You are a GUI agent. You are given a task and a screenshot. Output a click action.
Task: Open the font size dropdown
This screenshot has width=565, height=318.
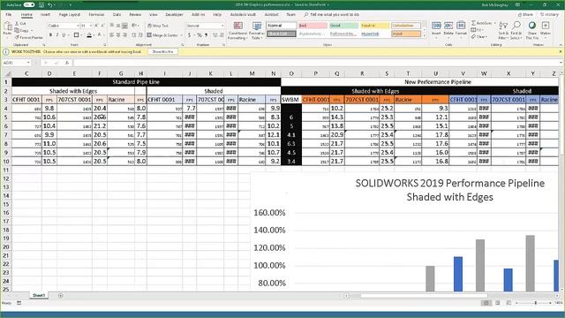click(91, 26)
